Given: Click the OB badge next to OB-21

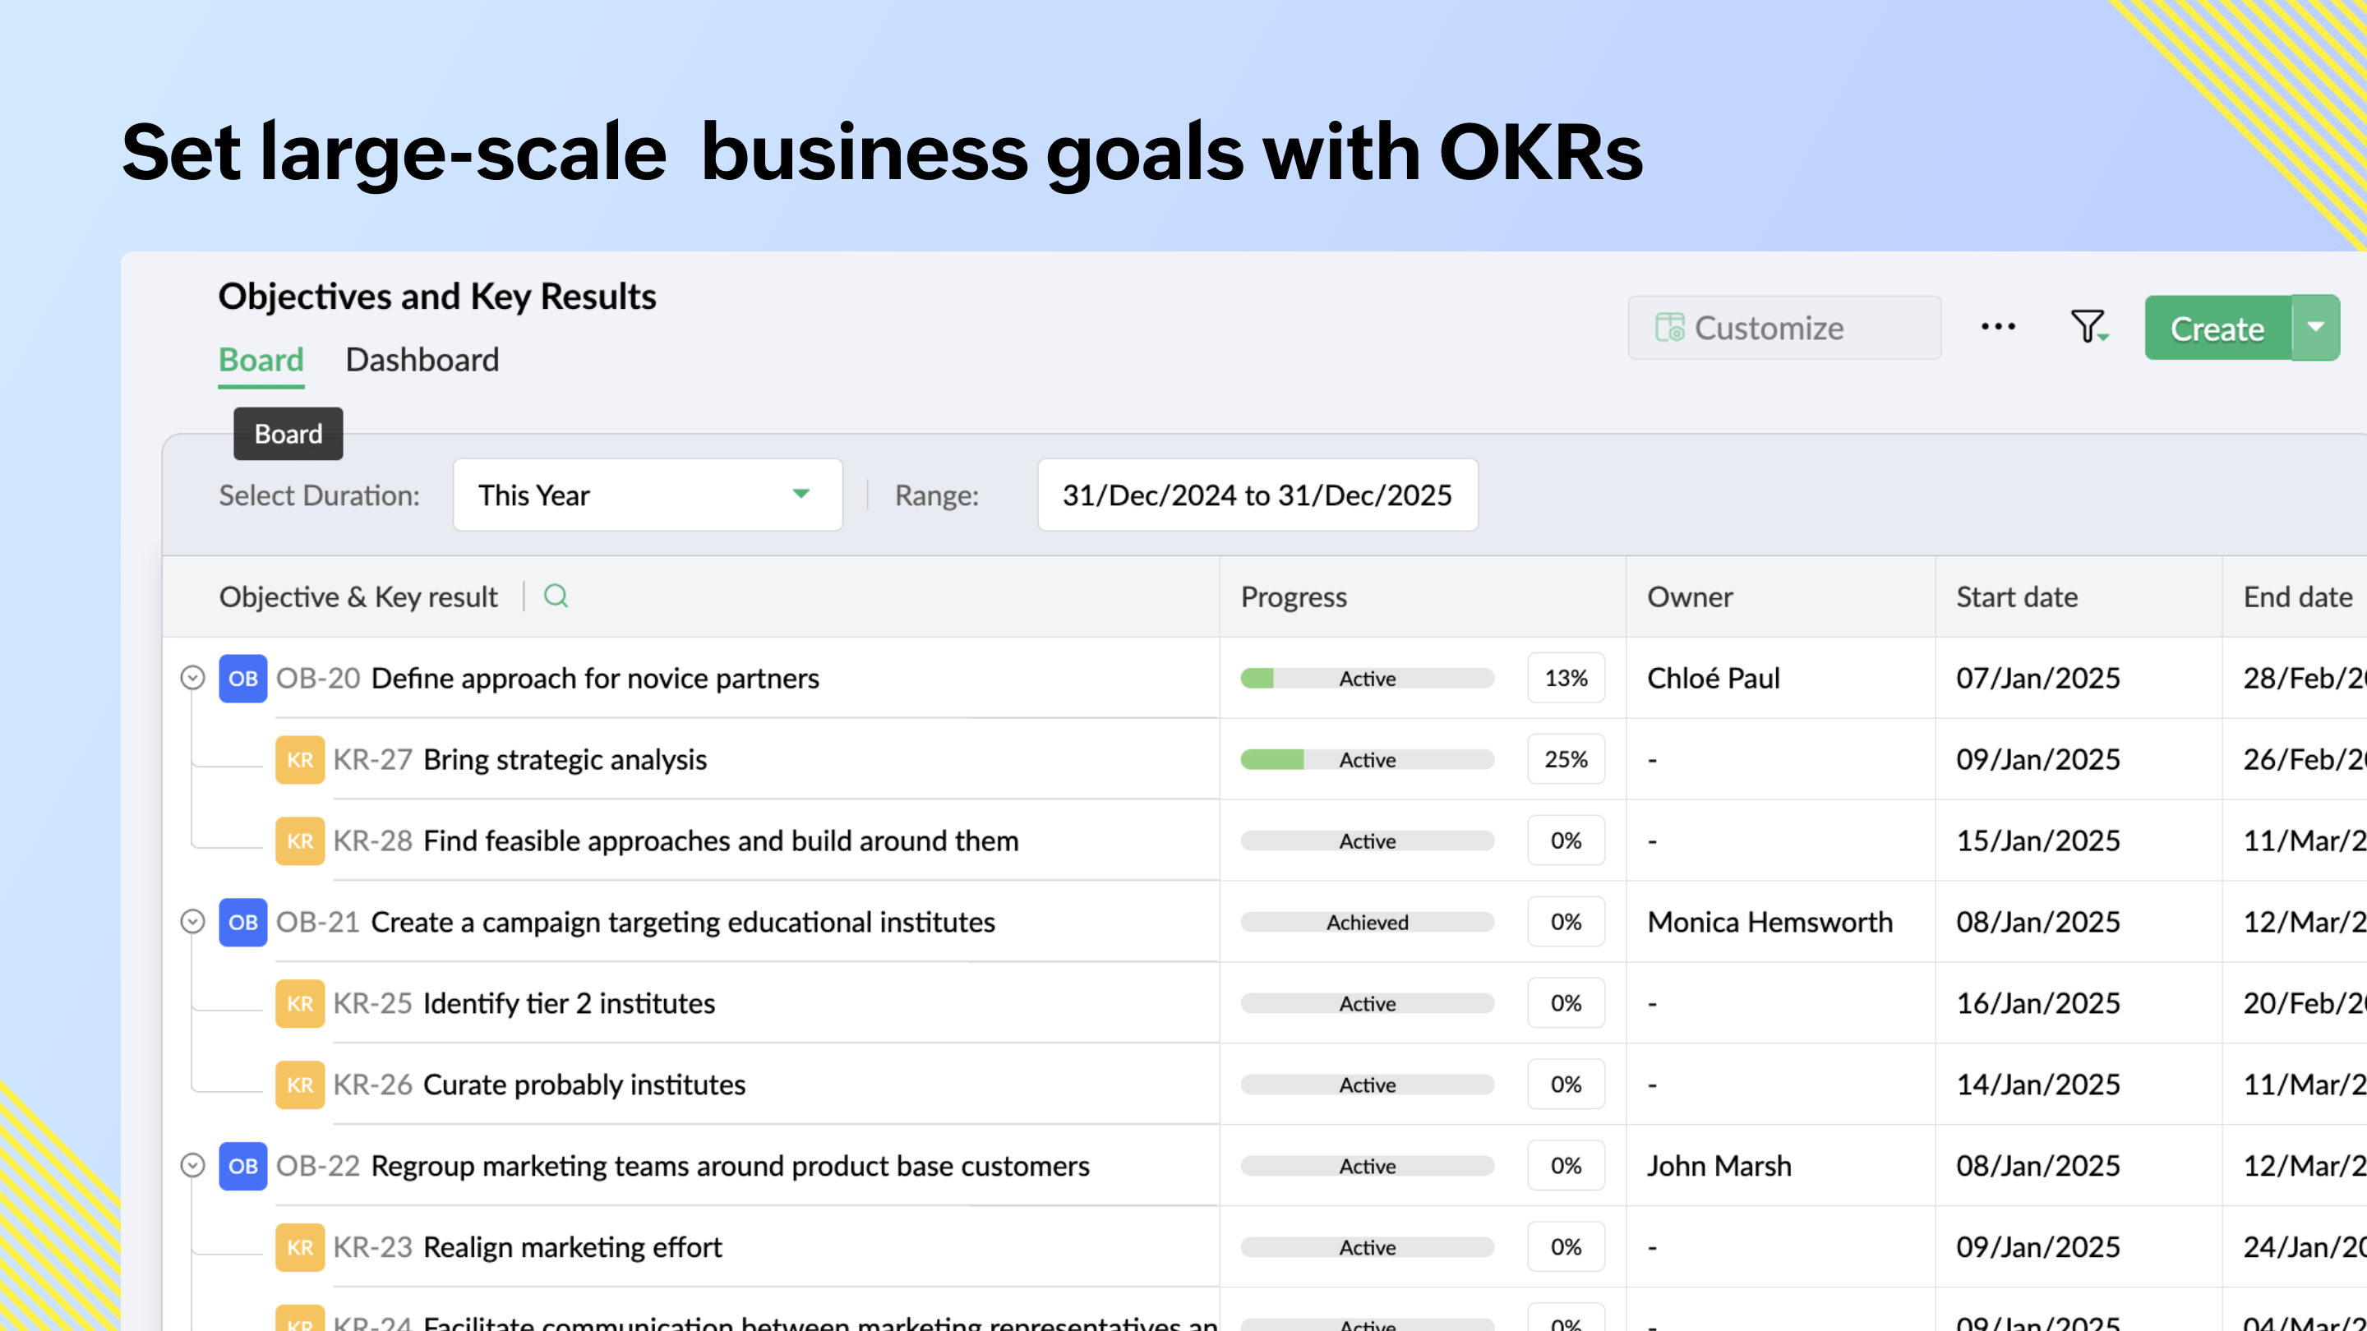Looking at the screenshot, I should tap(242, 922).
